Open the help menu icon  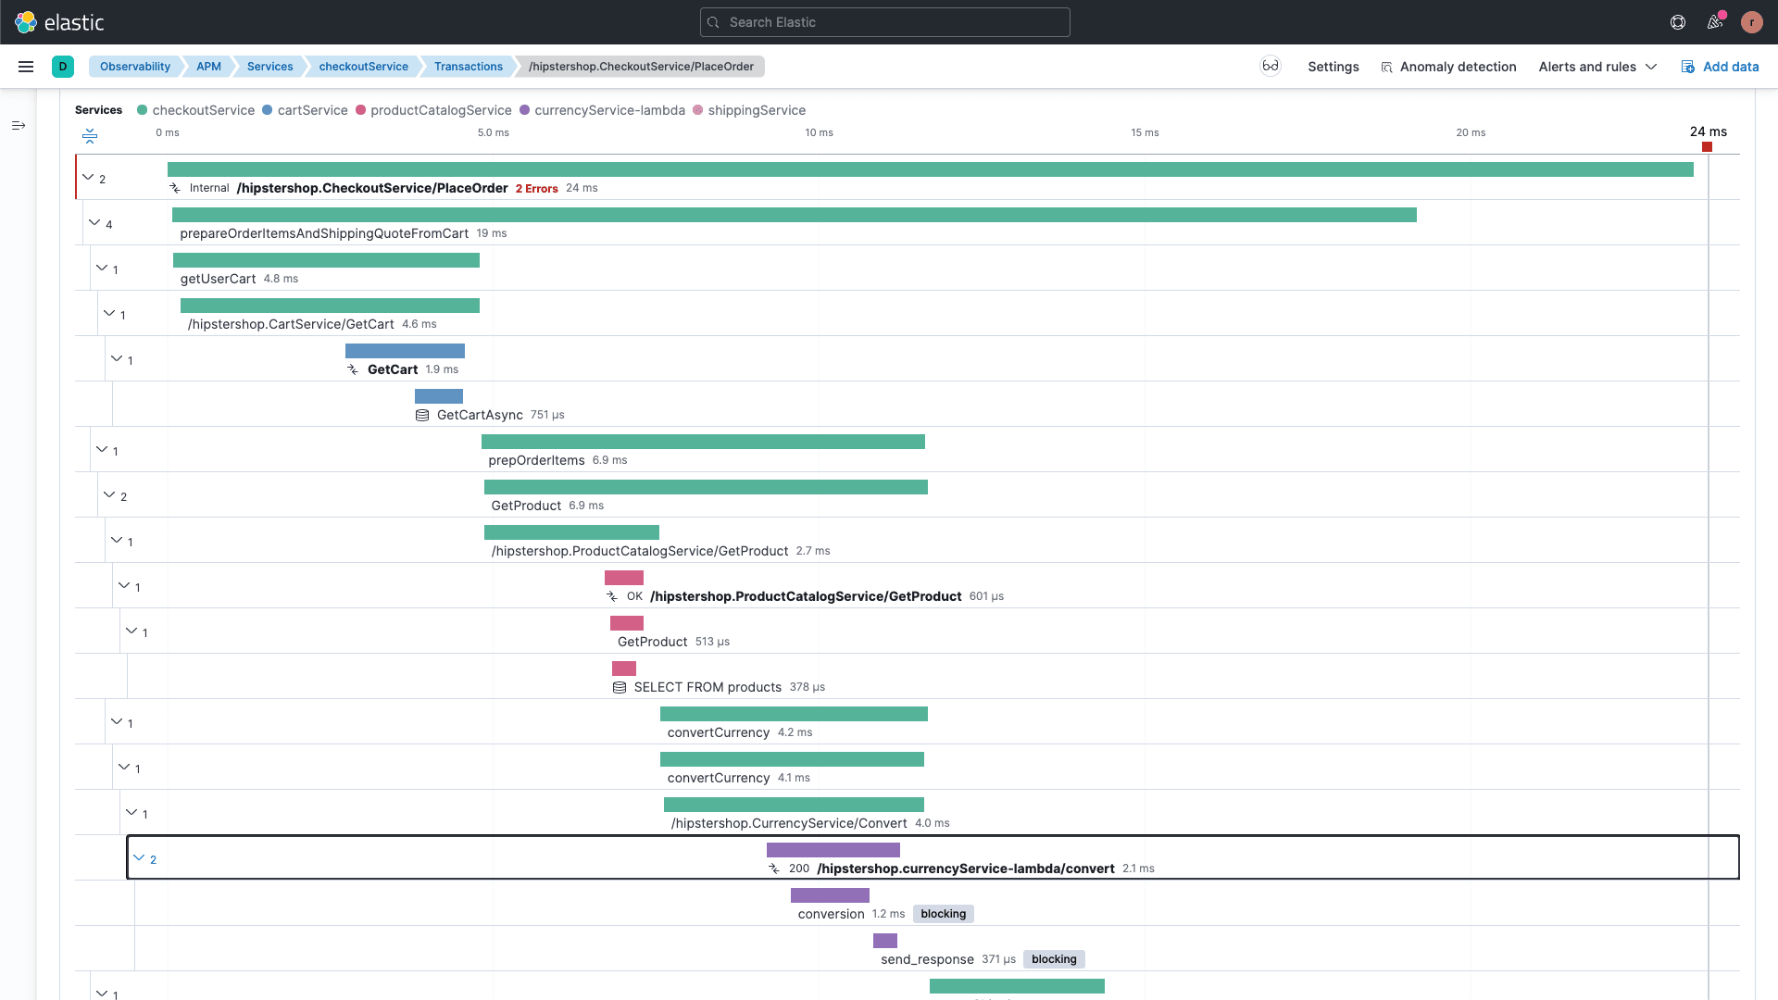(1677, 22)
